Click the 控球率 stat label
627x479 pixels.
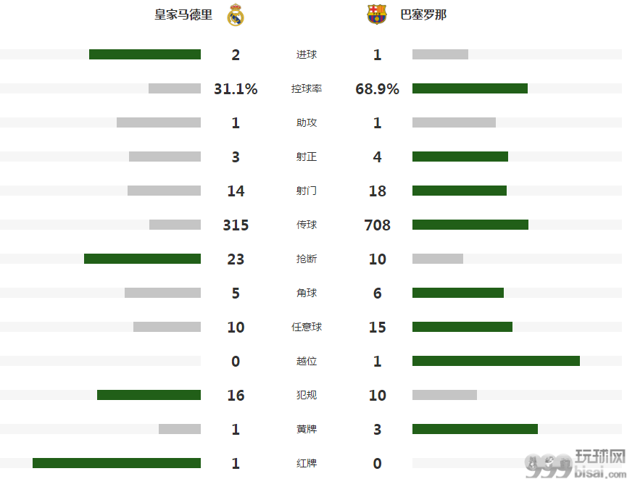307,88
